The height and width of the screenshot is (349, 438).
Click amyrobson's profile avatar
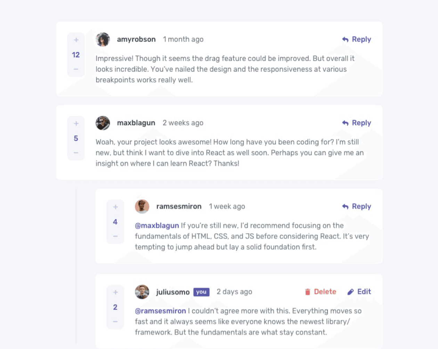103,40
